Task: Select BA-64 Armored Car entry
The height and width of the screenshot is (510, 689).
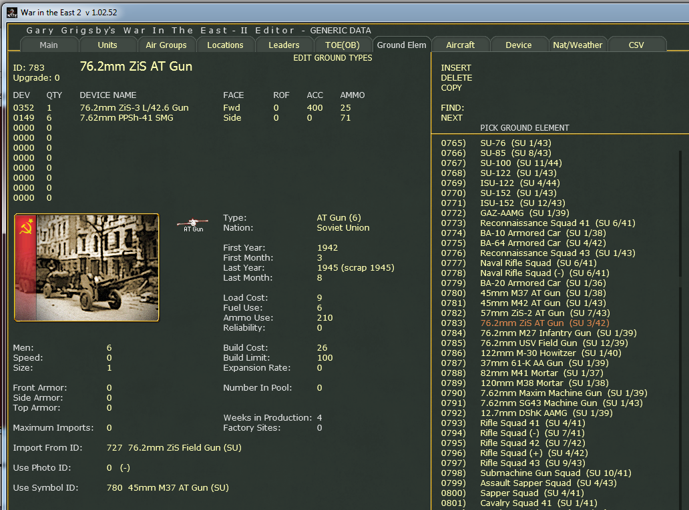Action: click(x=543, y=243)
